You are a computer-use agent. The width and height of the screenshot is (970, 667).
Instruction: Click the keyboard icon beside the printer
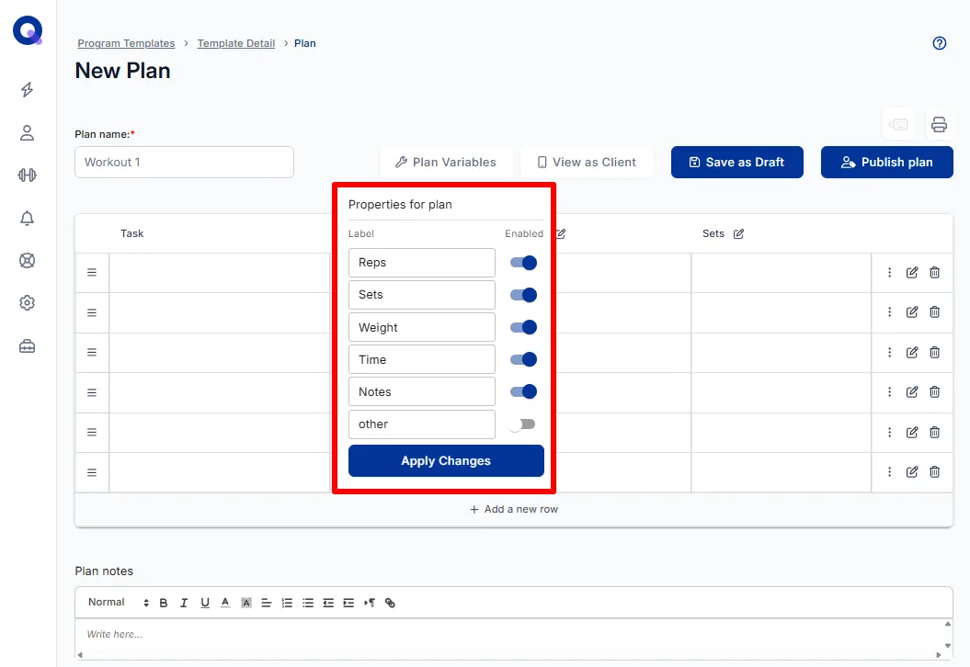click(x=898, y=124)
